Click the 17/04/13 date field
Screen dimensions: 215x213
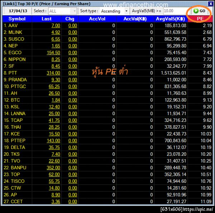click(x=18, y=11)
